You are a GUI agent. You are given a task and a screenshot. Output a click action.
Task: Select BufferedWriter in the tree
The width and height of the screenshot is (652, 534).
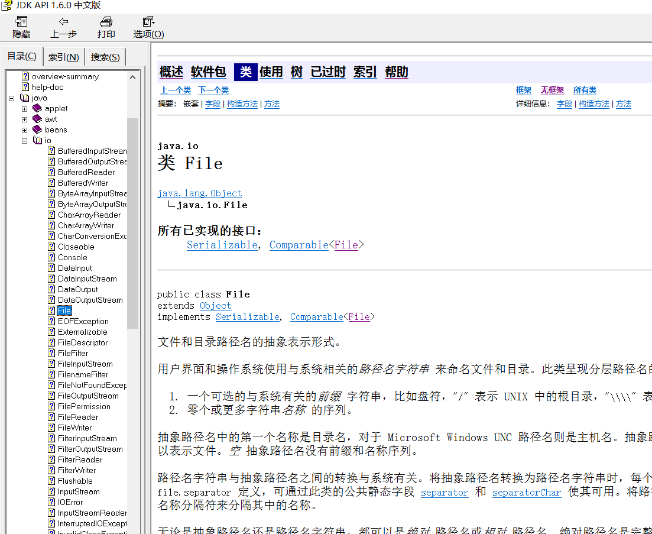(83, 183)
